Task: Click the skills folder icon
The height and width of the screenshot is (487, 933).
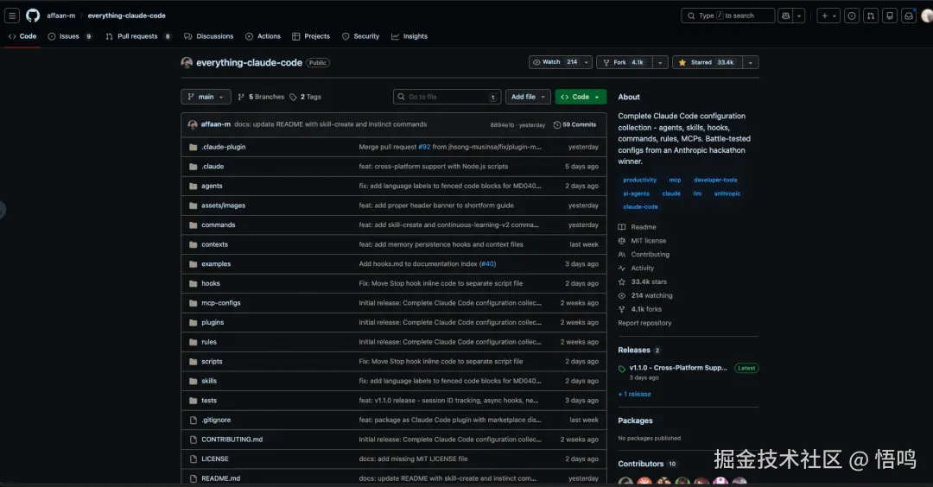Action: click(193, 381)
